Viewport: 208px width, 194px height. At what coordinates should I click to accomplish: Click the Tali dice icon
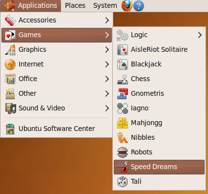click(123, 182)
